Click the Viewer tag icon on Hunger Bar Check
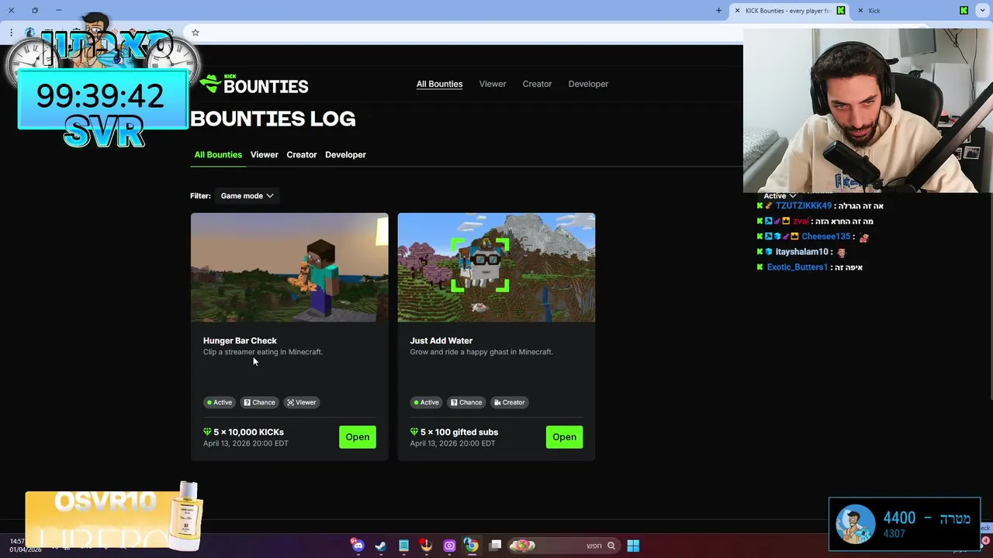Screen dimensions: 993x558 [x=290, y=402]
